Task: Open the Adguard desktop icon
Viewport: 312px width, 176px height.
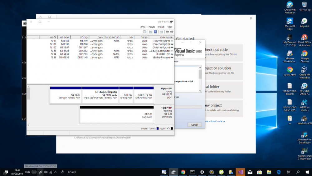Action: tap(305, 23)
